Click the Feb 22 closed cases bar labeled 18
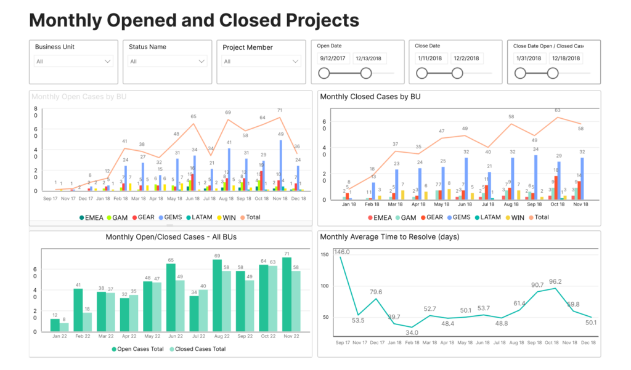The height and width of the screenshot is (370, 631). tap(88, 322)
